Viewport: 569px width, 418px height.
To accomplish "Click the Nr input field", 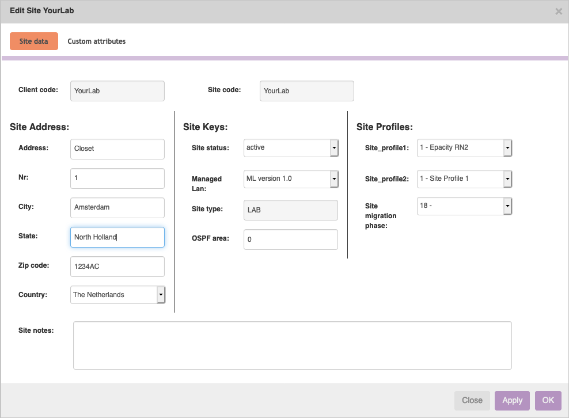I will click(117, 178).
